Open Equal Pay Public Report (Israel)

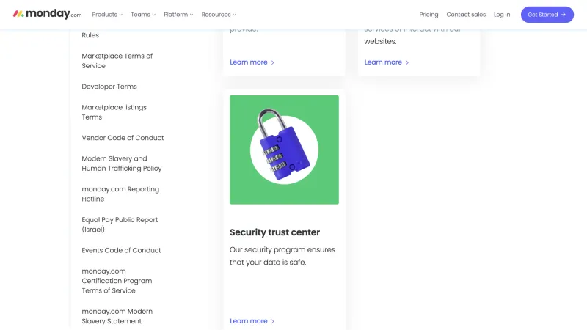pyautogui.click(x=120, y=224)
